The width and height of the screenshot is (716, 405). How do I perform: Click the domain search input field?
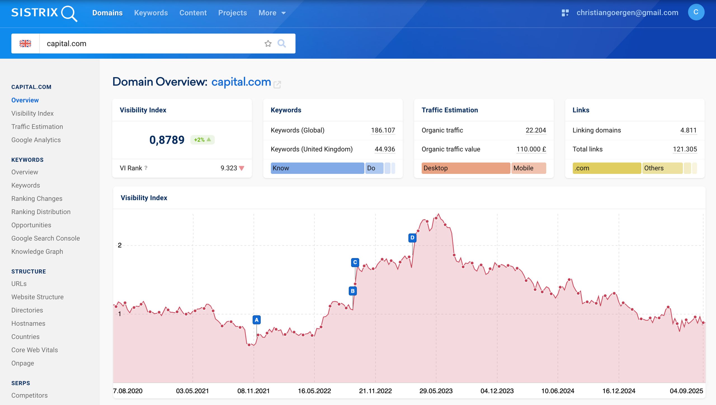tap(151, 44)
